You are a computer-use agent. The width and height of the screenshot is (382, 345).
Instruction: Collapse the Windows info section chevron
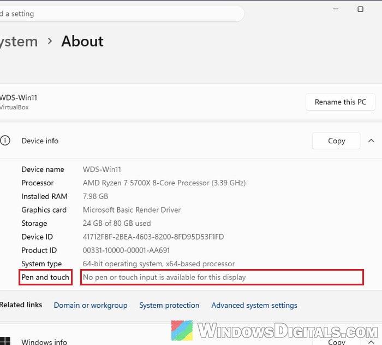coord(371,342)
